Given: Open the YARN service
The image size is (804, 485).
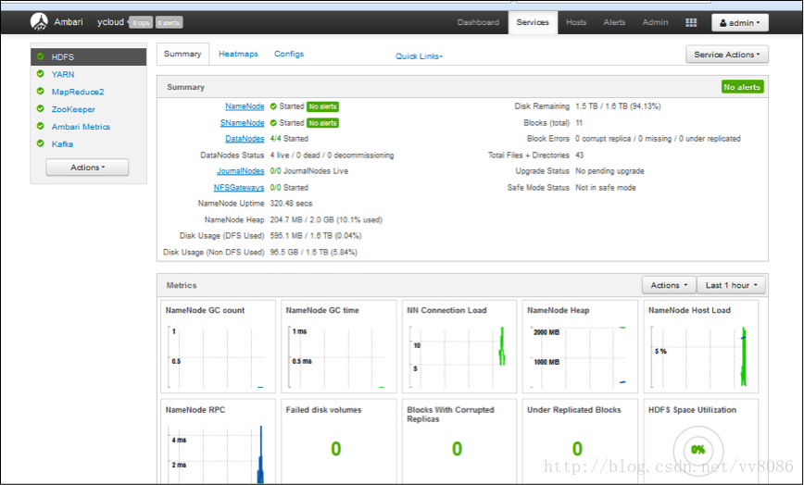Looking at the screenshot, I should click(x=63, y=74).
